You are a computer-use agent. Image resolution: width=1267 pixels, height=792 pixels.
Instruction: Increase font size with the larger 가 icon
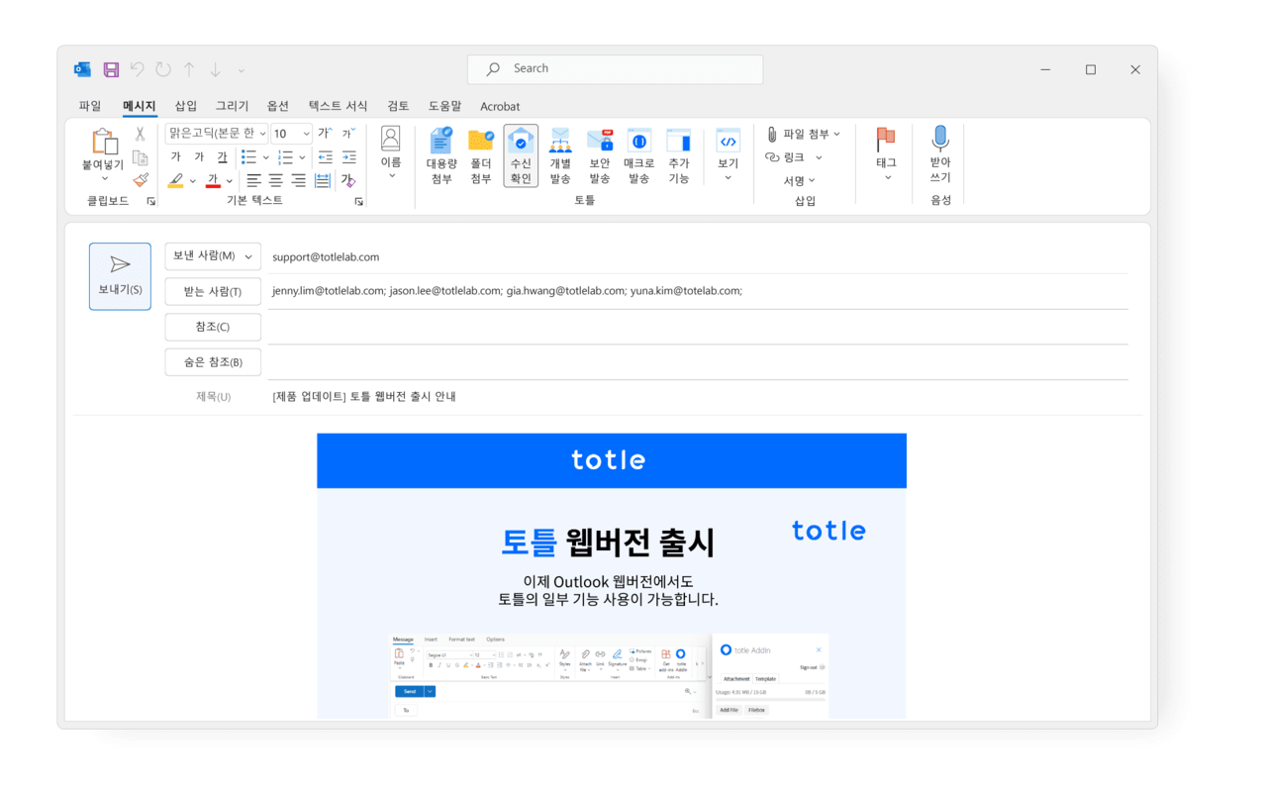pos(324,133)
